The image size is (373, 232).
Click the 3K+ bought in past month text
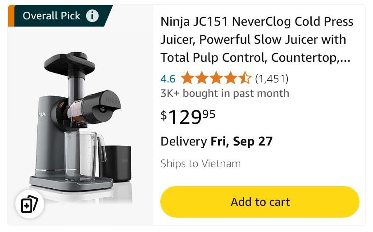point(225,93)
